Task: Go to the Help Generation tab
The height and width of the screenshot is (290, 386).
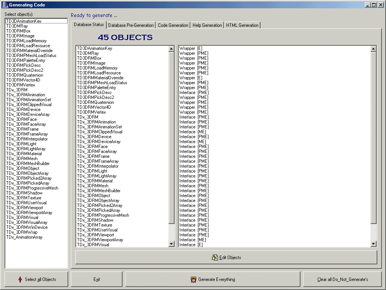Action: click(207, 25)
